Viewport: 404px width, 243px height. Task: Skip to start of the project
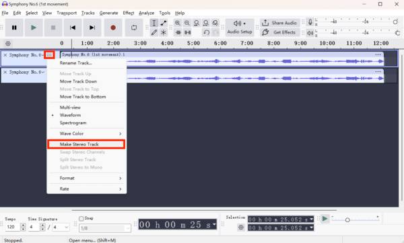click(73, 28)
